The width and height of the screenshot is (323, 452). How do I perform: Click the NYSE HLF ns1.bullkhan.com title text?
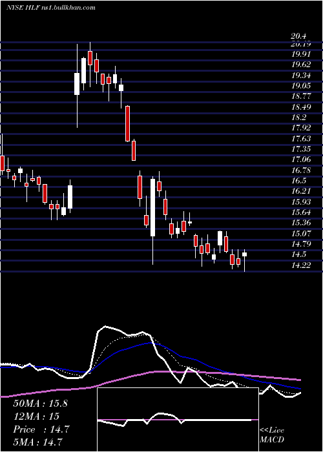point(51,8)
